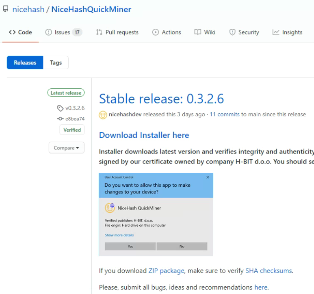The image size is (314, 294).
Task: Click the Verified signature badge
Action: click(x=72, y=130)
